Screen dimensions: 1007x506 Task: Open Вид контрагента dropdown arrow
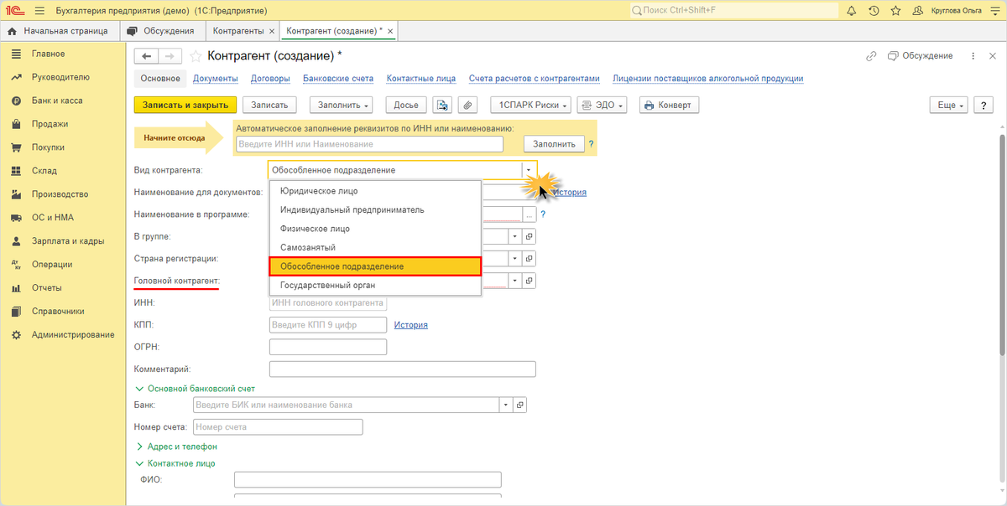(529, 170)
